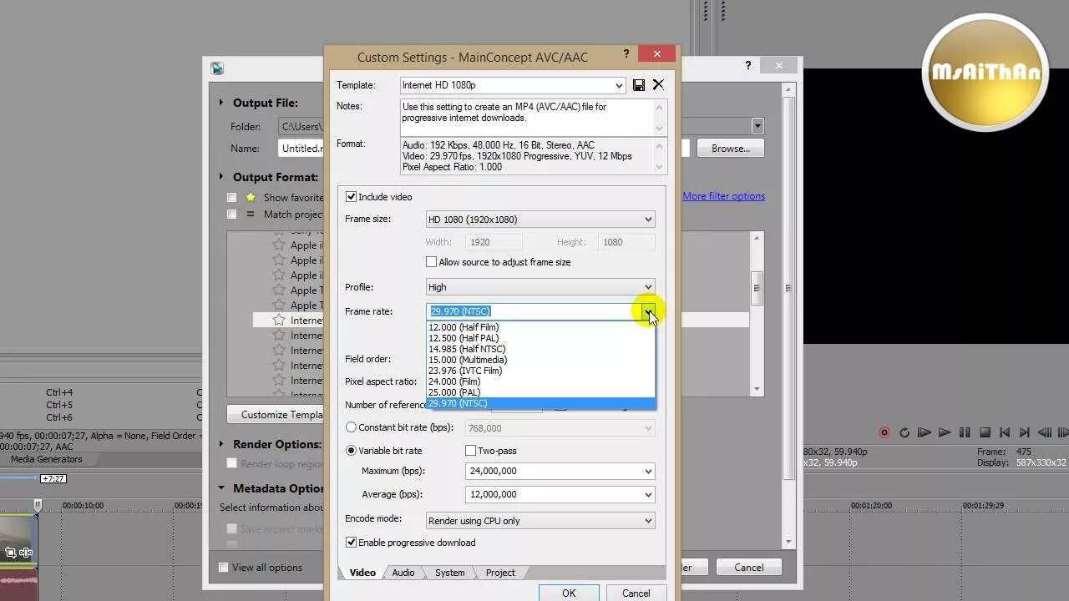Click the timeline playhead cursor marker
The image size is (1069, 601).
pos(38,505)
